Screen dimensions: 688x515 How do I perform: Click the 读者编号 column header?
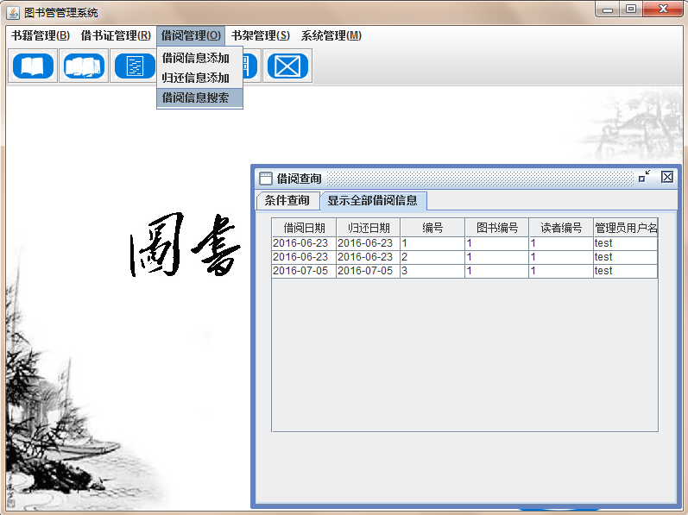(x=561, y=228)
